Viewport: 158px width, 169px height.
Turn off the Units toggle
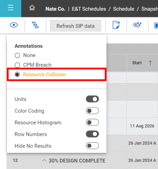tap(92, 99)
